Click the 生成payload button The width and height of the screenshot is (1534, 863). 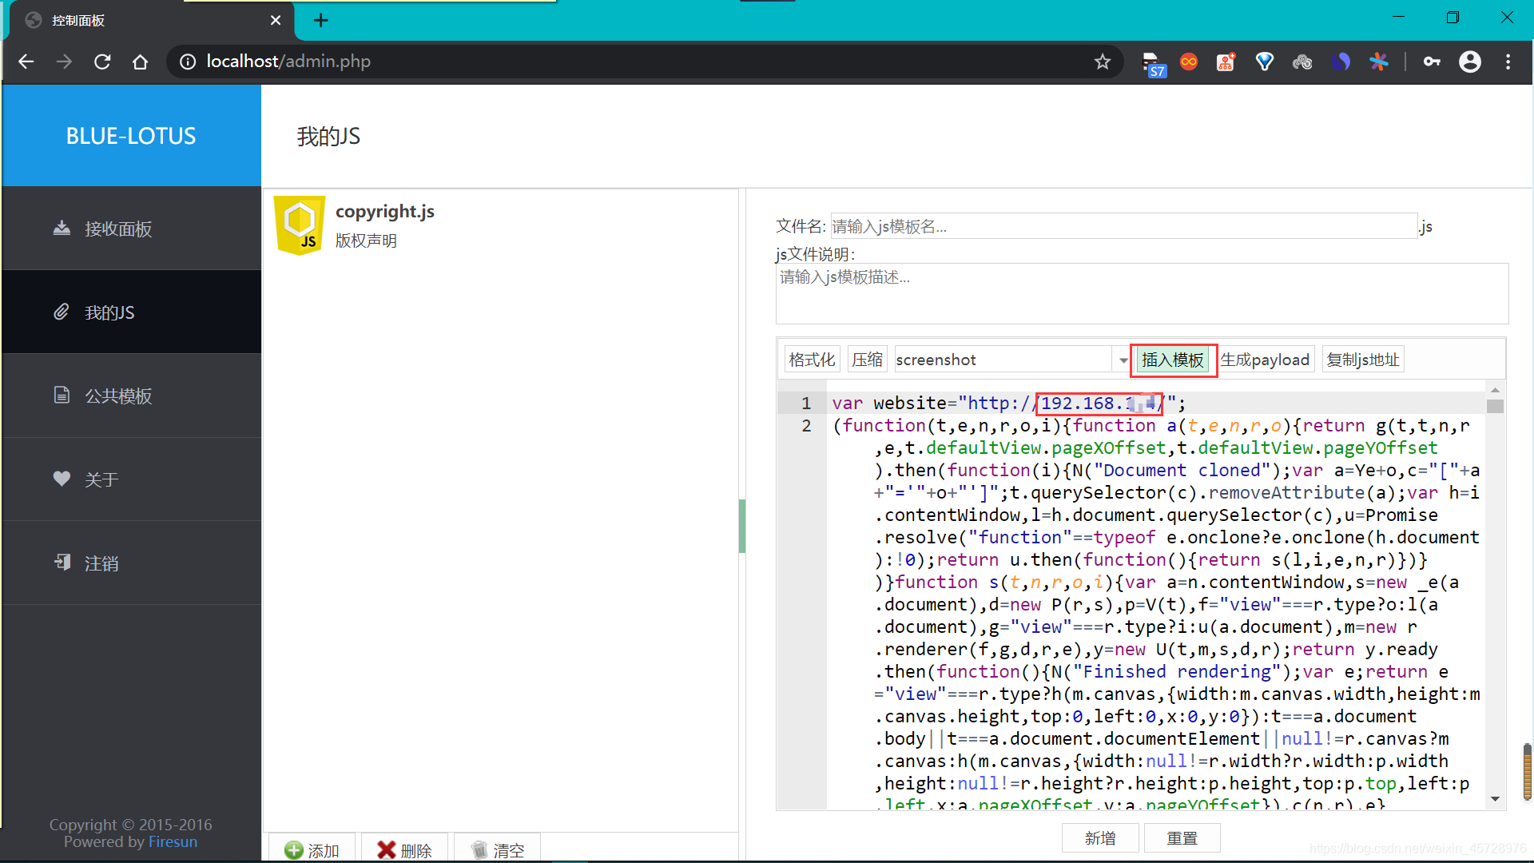[1265, 360]
